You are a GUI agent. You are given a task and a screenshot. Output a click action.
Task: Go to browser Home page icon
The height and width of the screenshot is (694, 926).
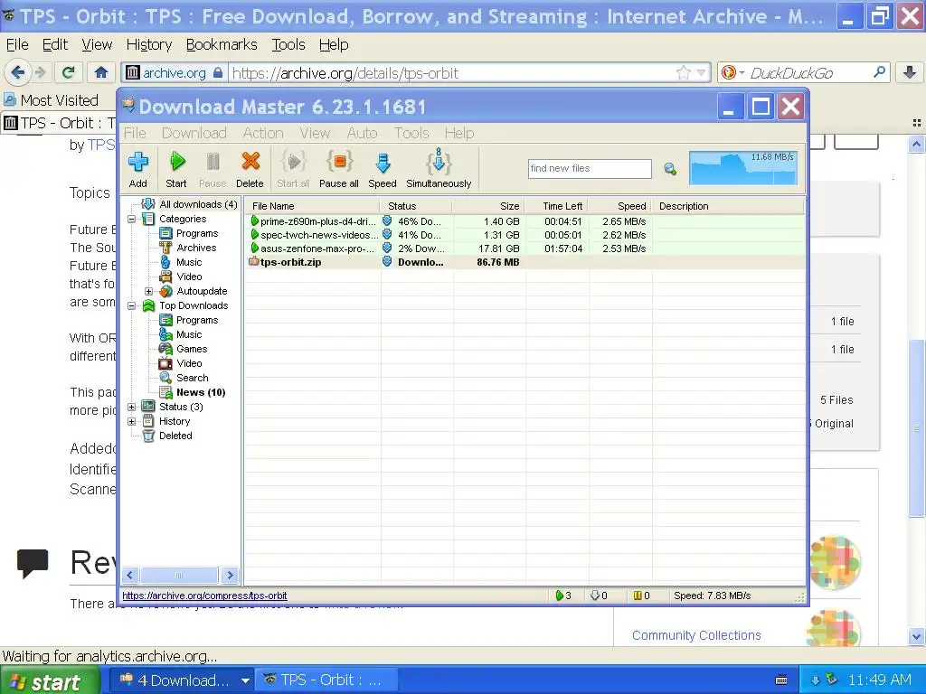point(101,72)
